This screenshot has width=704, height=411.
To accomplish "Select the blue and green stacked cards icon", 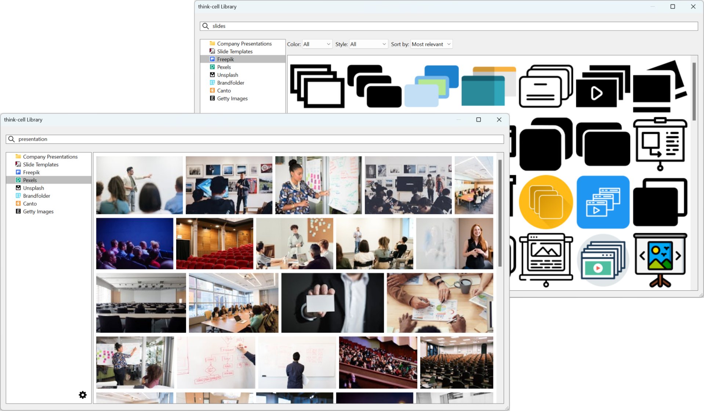I will pos(432,86).
